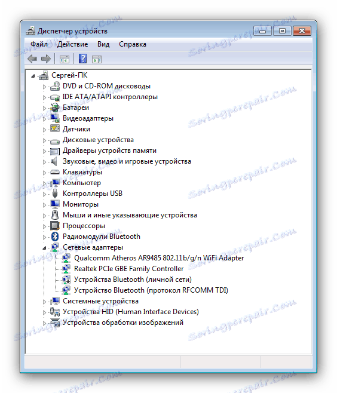
Task: Expand the Датчики node
Action: [x=44, y=130]
